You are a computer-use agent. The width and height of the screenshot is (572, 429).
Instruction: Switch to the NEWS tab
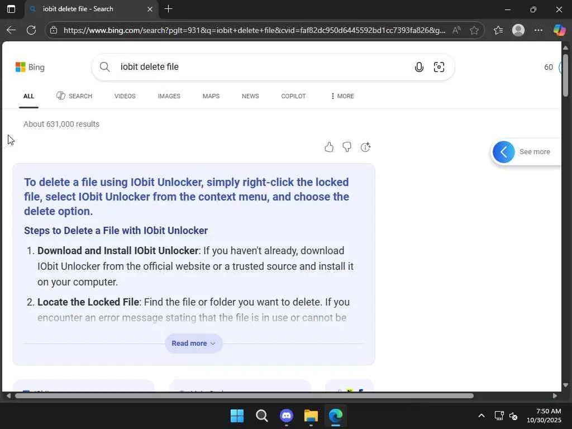click(250, 96)
